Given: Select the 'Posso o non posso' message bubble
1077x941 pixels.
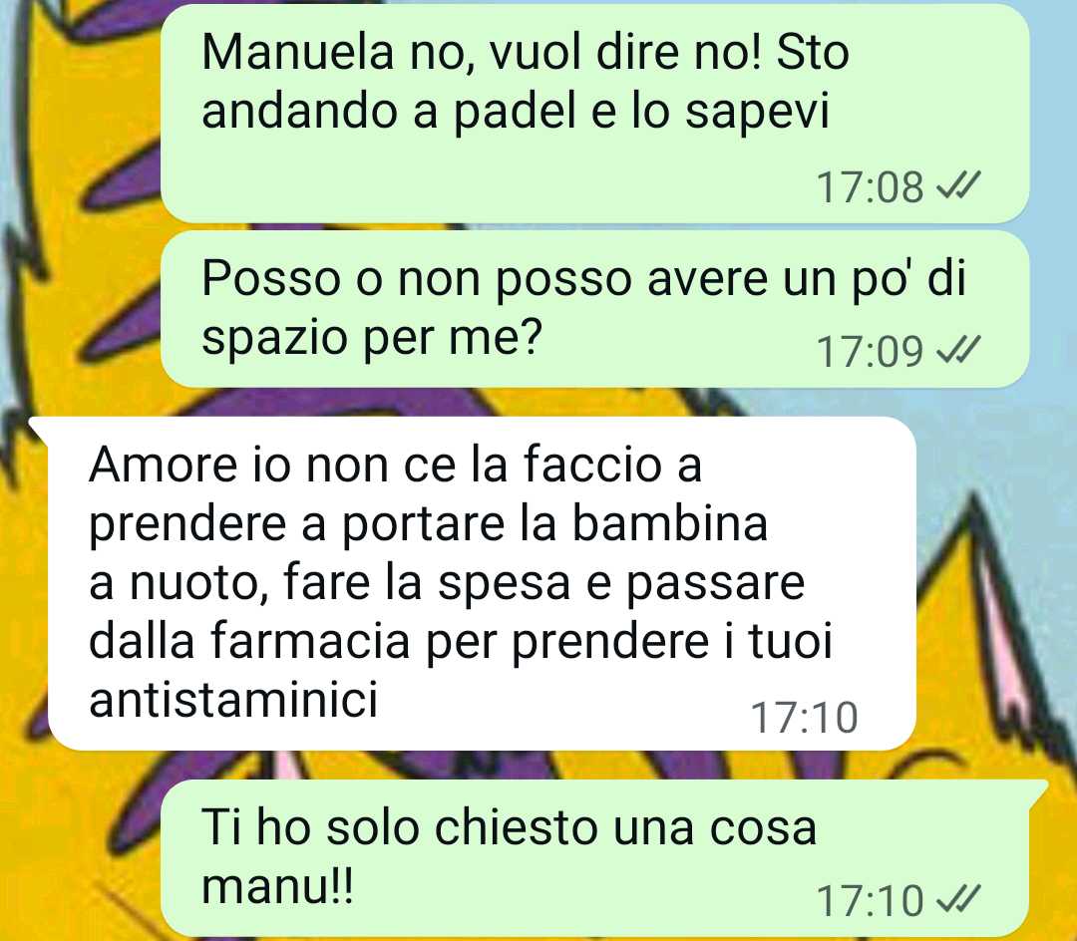Looking at the screenshot, I should pos(594,309).
